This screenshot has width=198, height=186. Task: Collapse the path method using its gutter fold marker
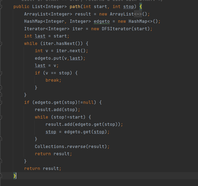[x=1, y=6]
